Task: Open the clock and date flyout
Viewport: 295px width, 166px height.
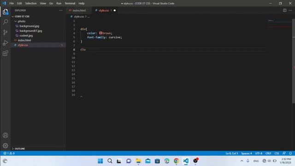Action: 286,161
